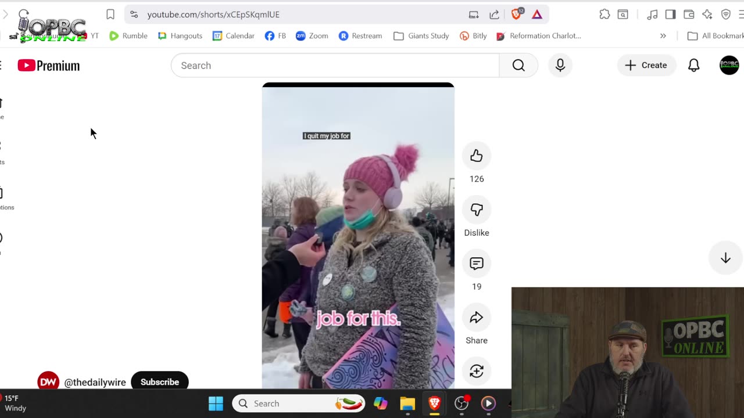Like the Daily Wire short
Screen dimensions: 744x418
pos(477,156)
